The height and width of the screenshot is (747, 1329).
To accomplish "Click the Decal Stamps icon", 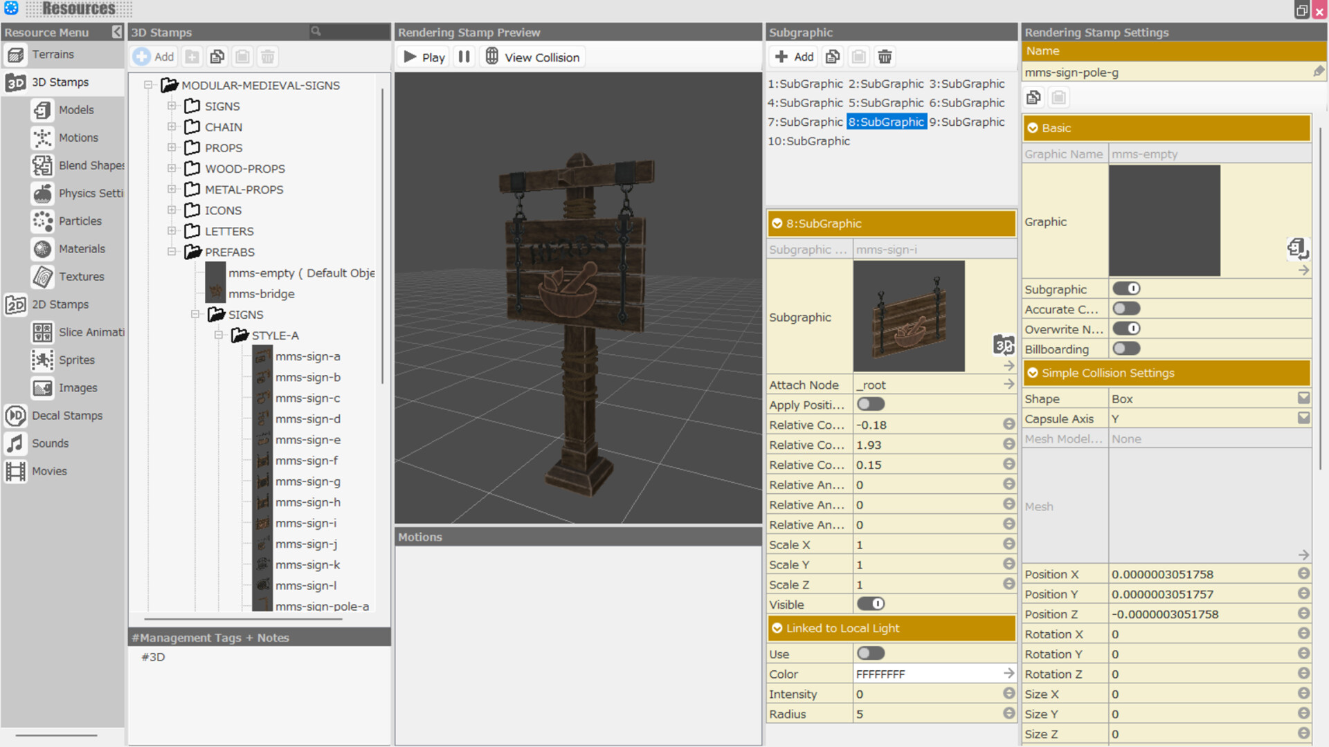I will [x=15, y=416].
